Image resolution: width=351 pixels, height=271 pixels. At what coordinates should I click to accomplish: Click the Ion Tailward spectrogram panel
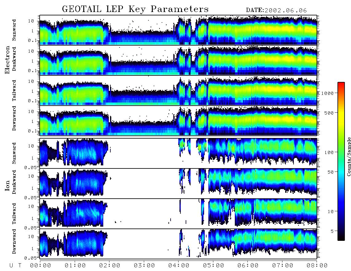click(178, 214)
